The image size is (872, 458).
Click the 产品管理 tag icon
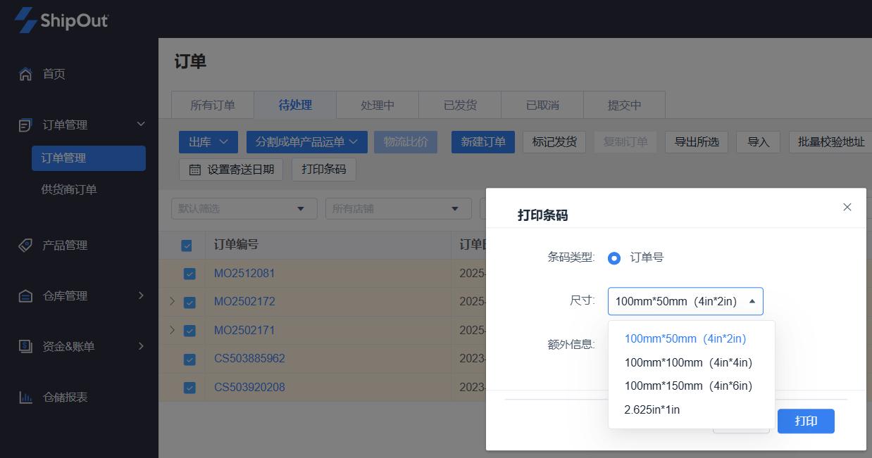point(25,246)
